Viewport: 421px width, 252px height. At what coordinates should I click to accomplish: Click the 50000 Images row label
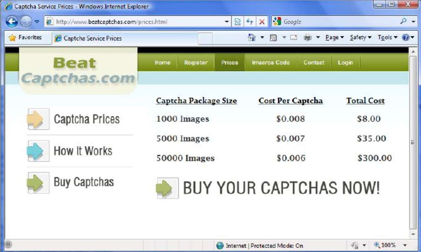pos(186,158)
